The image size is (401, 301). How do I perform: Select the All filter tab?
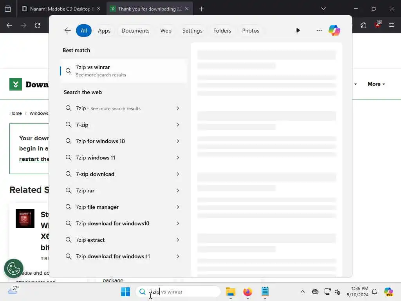coord(84,31)
